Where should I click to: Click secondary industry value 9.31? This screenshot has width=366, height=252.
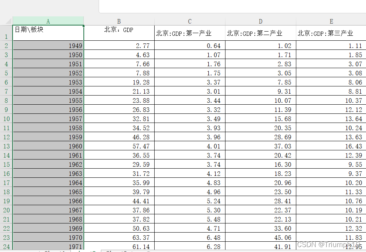[x=261, y=91]
